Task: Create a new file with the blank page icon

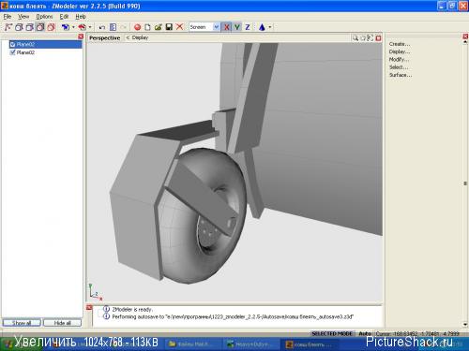Action: tap(147, 27)
